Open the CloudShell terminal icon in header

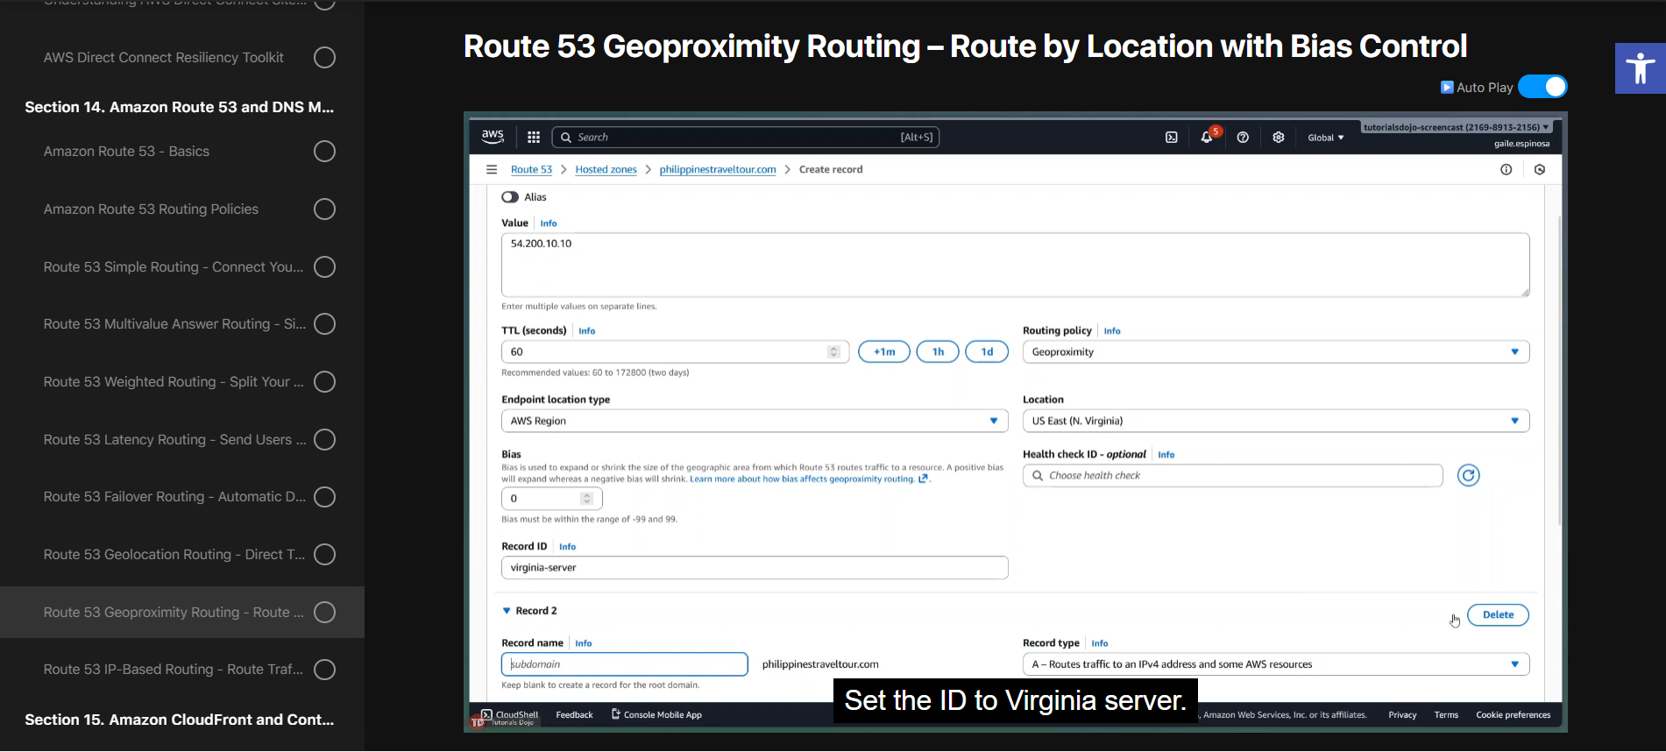point(1171,138)
